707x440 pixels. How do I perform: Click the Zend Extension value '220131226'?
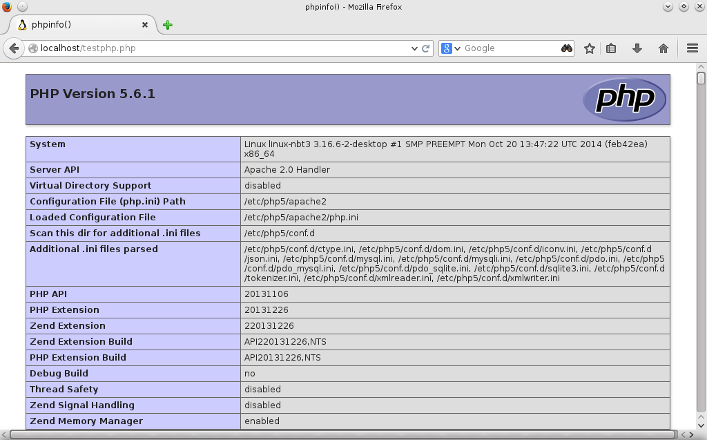[x=269, y=326]
